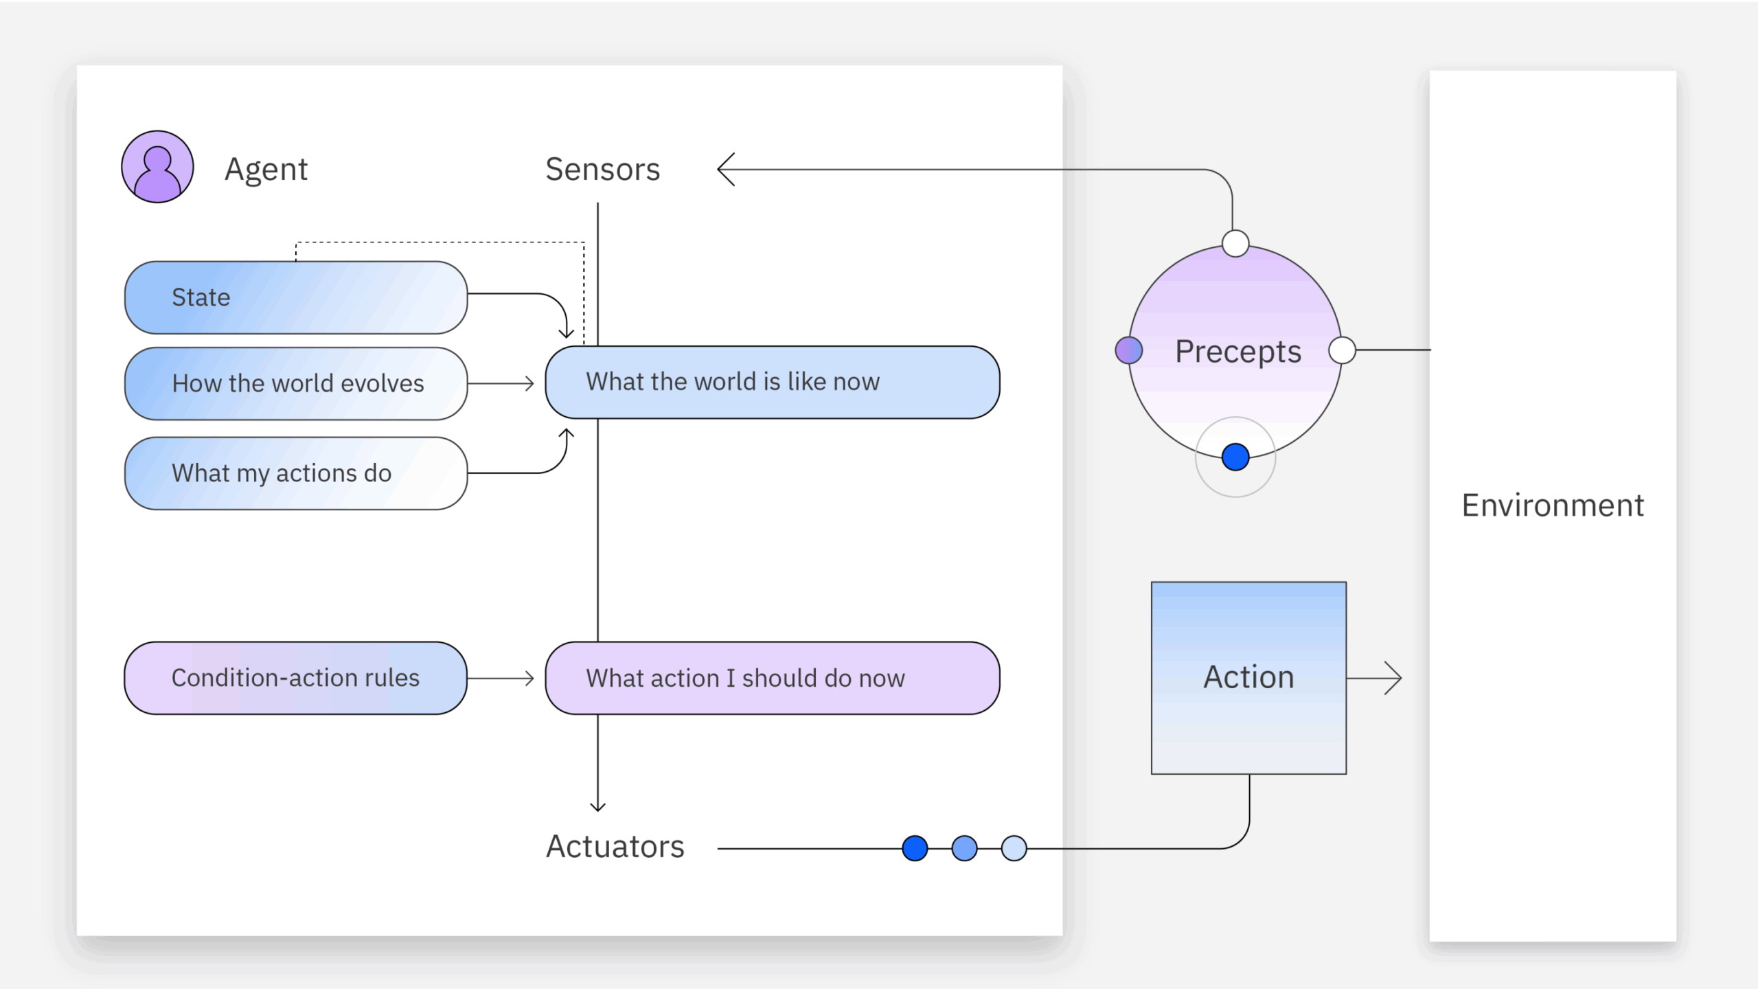
Task: Click the medium blue dot on Actuators line
Action: 964,848
